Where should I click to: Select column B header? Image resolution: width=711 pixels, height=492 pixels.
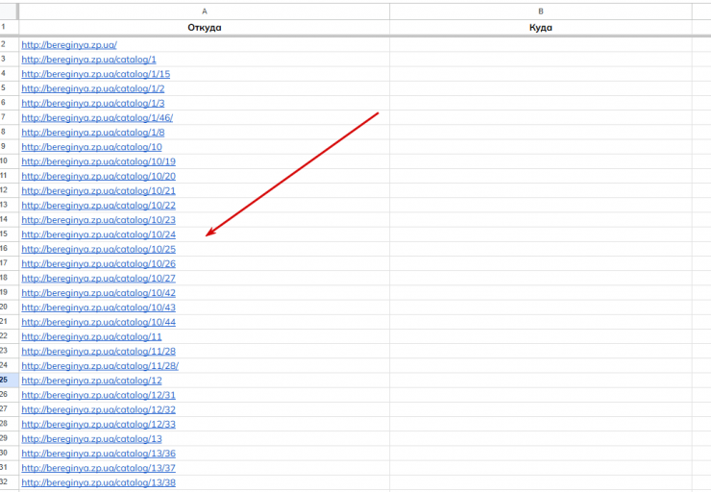pos(541,12)
